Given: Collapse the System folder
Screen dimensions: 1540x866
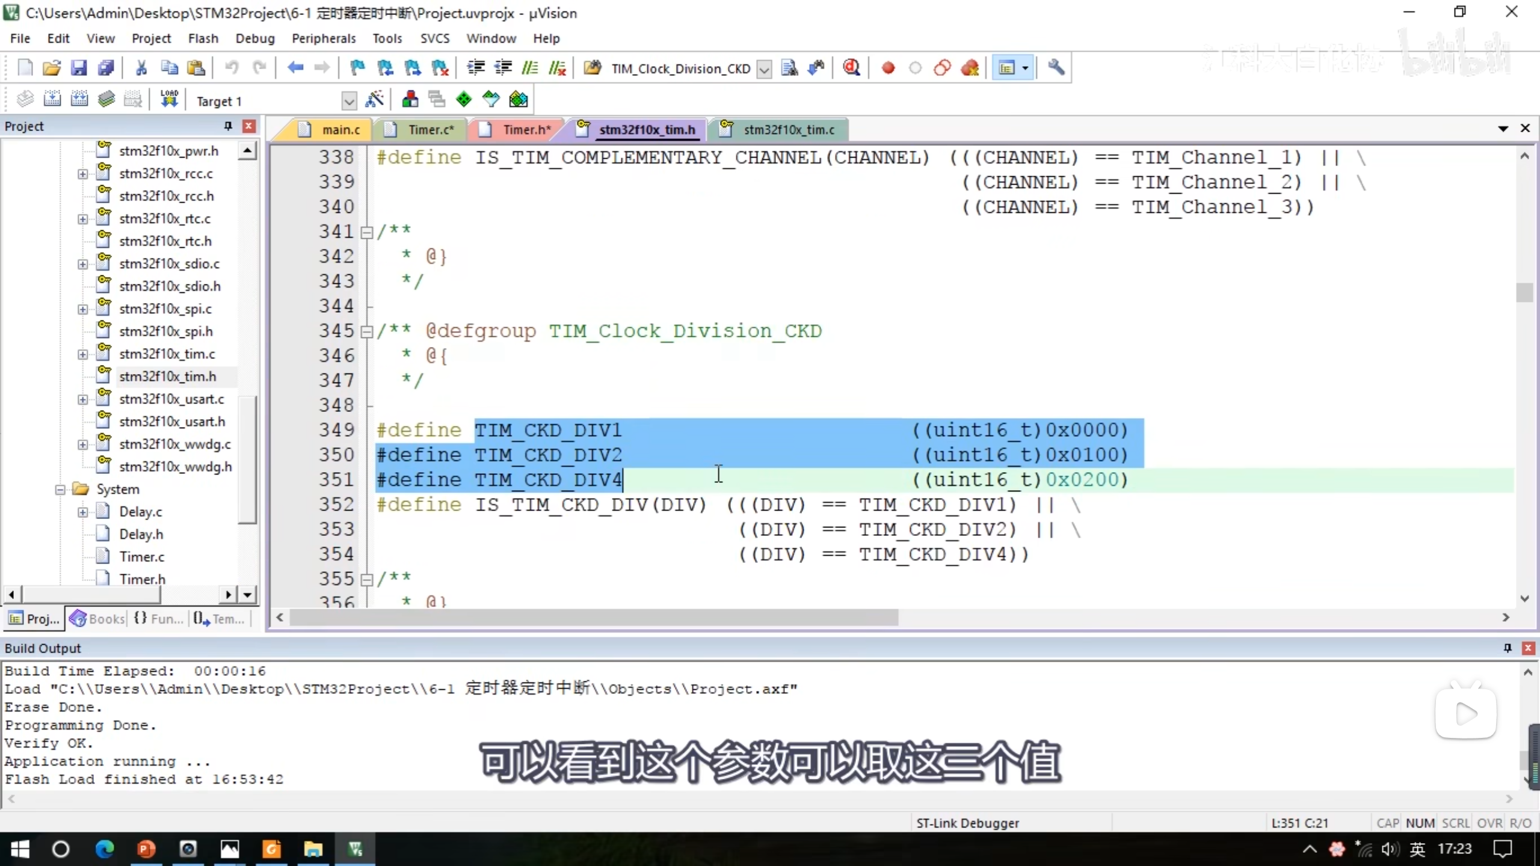Looking at the screenshot, I should [60, 490].
